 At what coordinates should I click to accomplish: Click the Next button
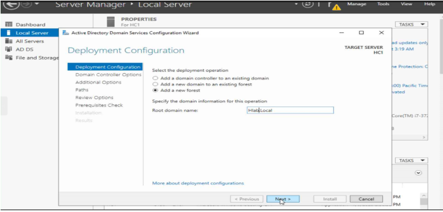(283, 199)
